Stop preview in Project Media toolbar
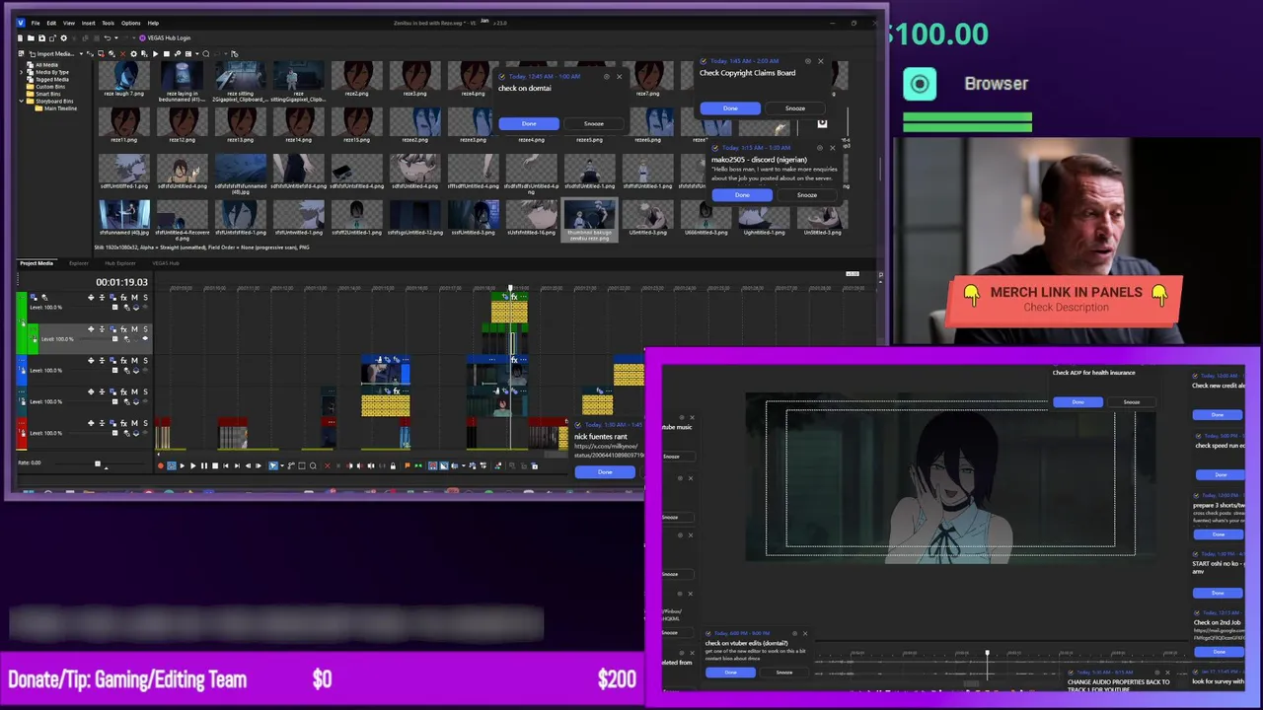Screen dimensions: 1263x710 click(x=167, y=53)
